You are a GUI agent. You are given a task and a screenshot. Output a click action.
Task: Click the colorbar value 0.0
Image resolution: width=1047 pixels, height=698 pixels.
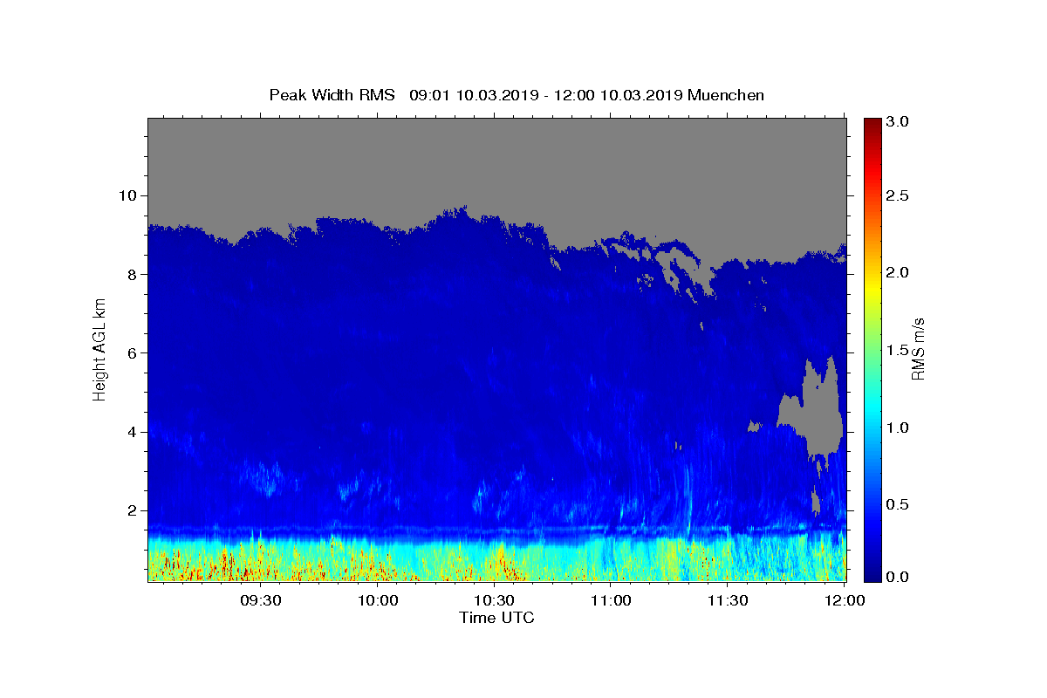click(898, 577)
